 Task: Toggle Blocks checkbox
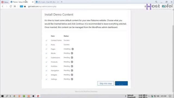coord(46,53)
